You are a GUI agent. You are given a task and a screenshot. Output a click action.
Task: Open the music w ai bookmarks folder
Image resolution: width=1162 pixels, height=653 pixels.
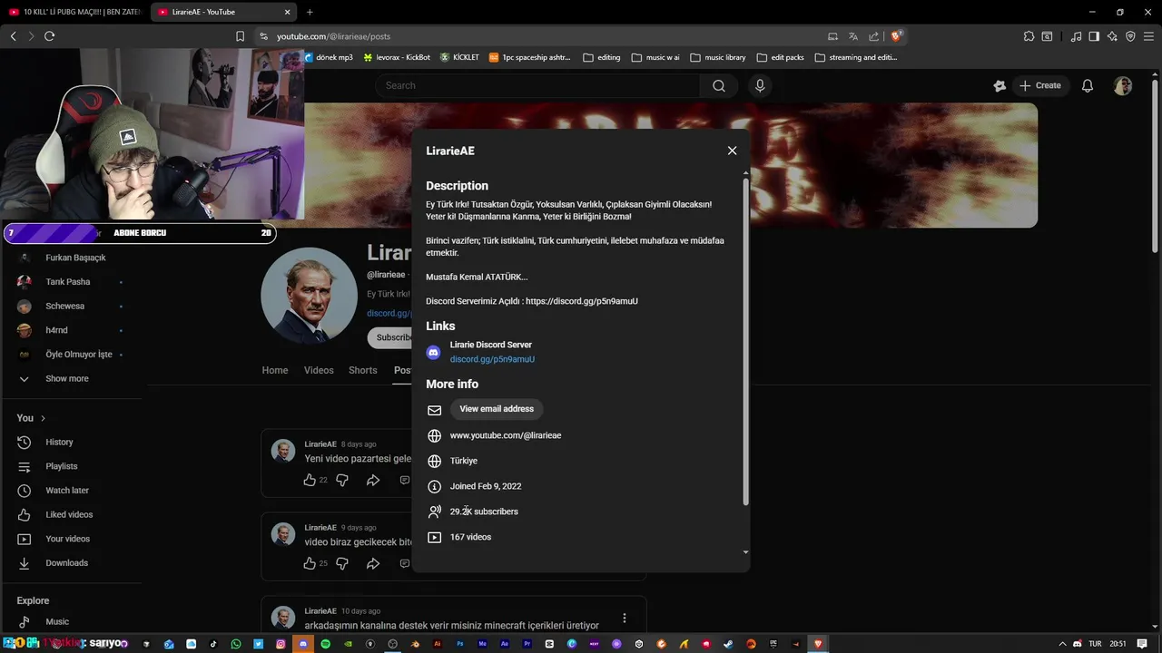655,57
